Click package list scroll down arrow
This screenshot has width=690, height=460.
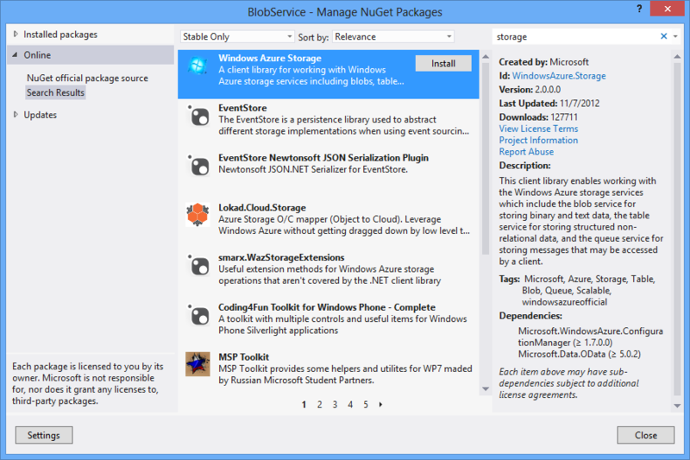pyautogui.click(x=486, y=389)
